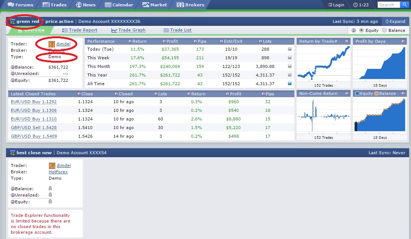Click info icon of Latest Trades Return column
The height and width of the screenshot is (239, 411).
point(189,94)
